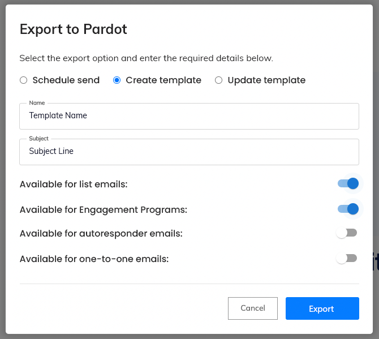Viewport: 379px width, 339px height.
Task: Click the Available for one-to-one emails label
Action: coord(94,259)
